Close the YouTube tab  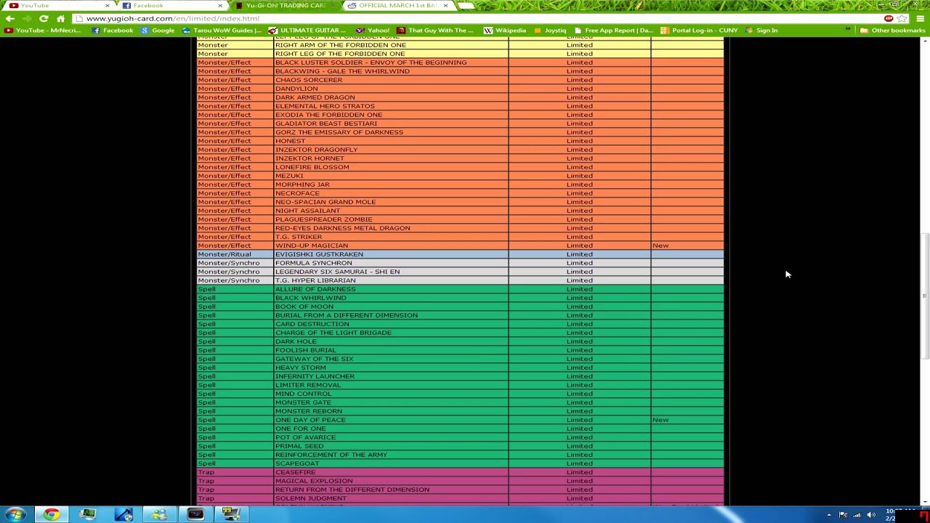(x=107, y=5)
